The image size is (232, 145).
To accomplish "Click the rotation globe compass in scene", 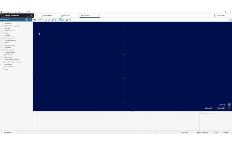I will (229, 105).
